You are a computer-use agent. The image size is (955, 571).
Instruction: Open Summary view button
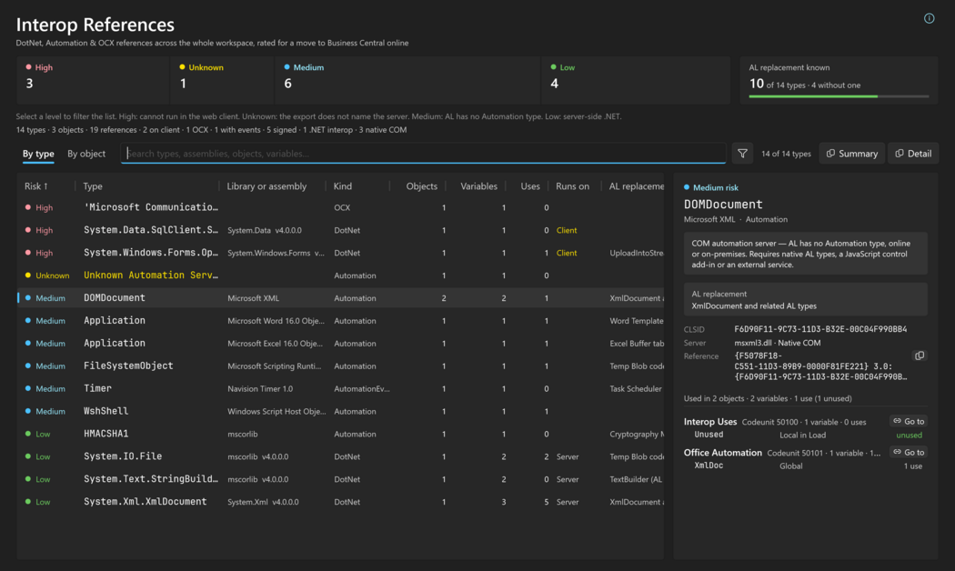[852, 154]
